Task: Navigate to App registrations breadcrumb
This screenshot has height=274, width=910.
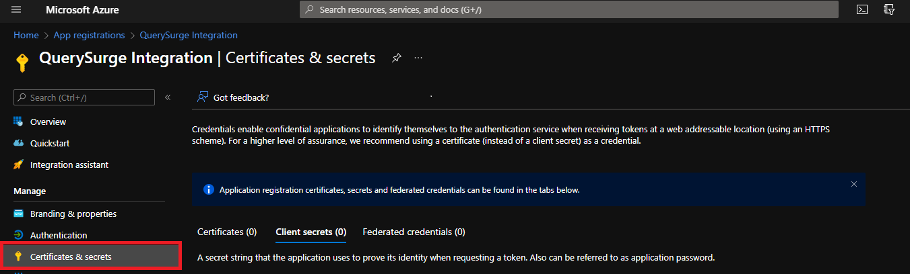Action: click(x=89, y=35)
